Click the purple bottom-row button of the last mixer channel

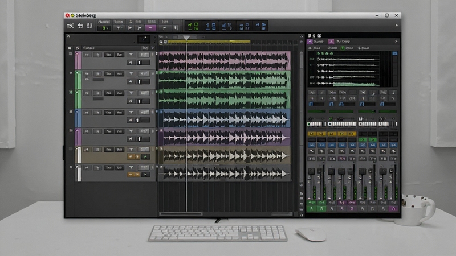393,209
